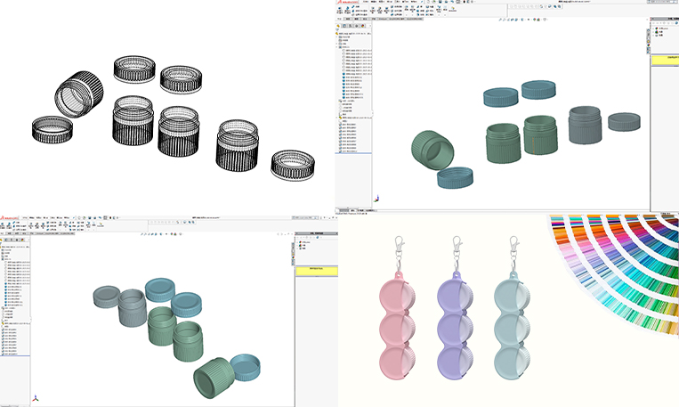Image resolution: width=679 pixels, height=407 pixels.
Task: Select the gray jar in the top-right viewport
Action: pyautogui.click(x=585, y=125)
